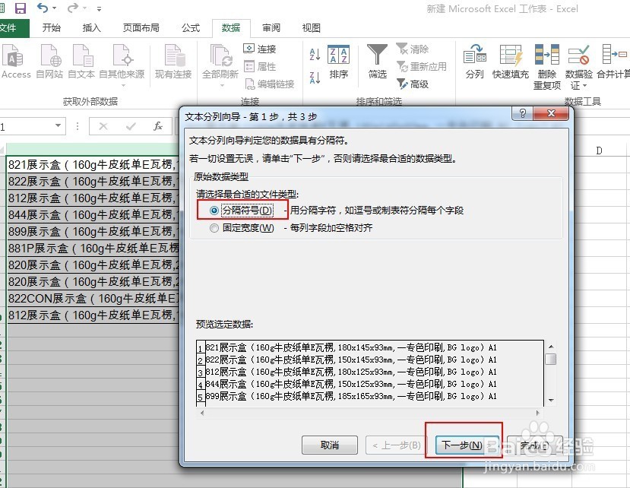Switch to the 页面布局 Page Layout tab

(141, 27)
